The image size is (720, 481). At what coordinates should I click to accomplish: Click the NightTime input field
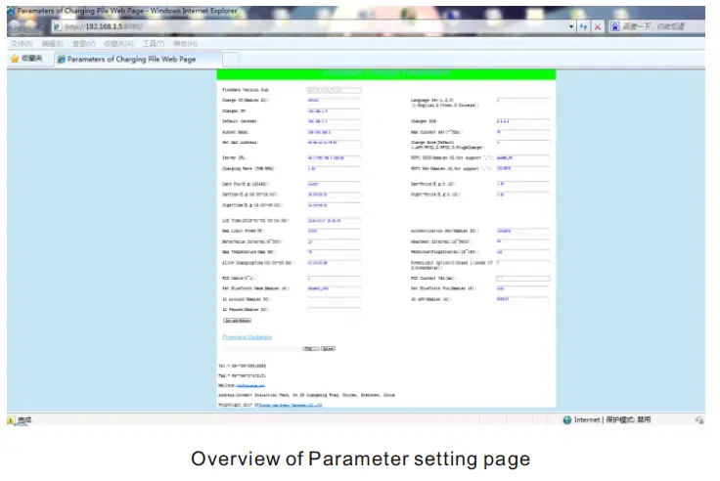334,205
